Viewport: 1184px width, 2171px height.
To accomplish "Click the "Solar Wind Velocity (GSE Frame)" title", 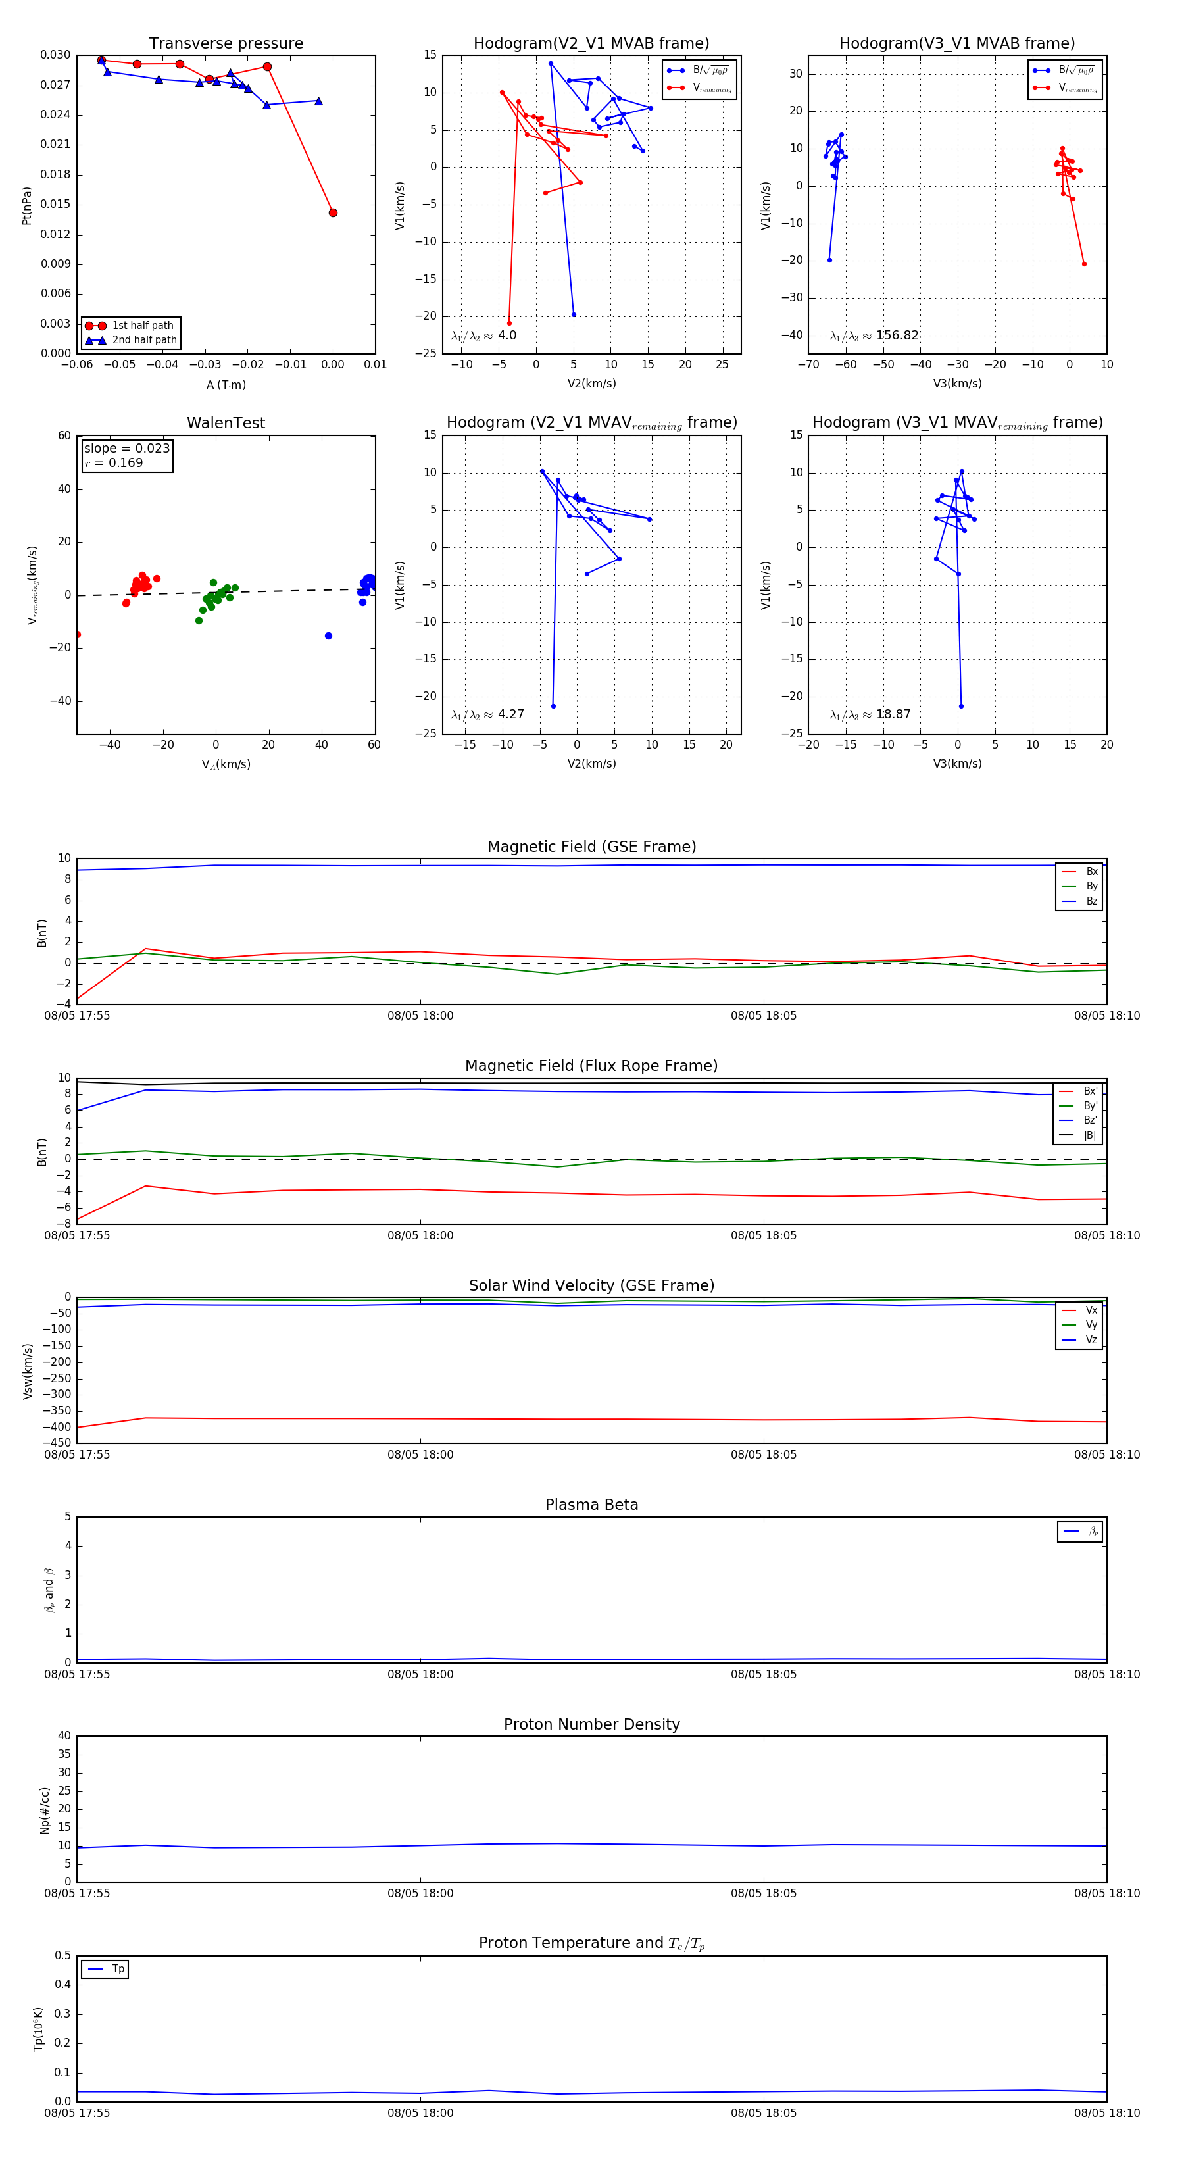I will 591,1285.
